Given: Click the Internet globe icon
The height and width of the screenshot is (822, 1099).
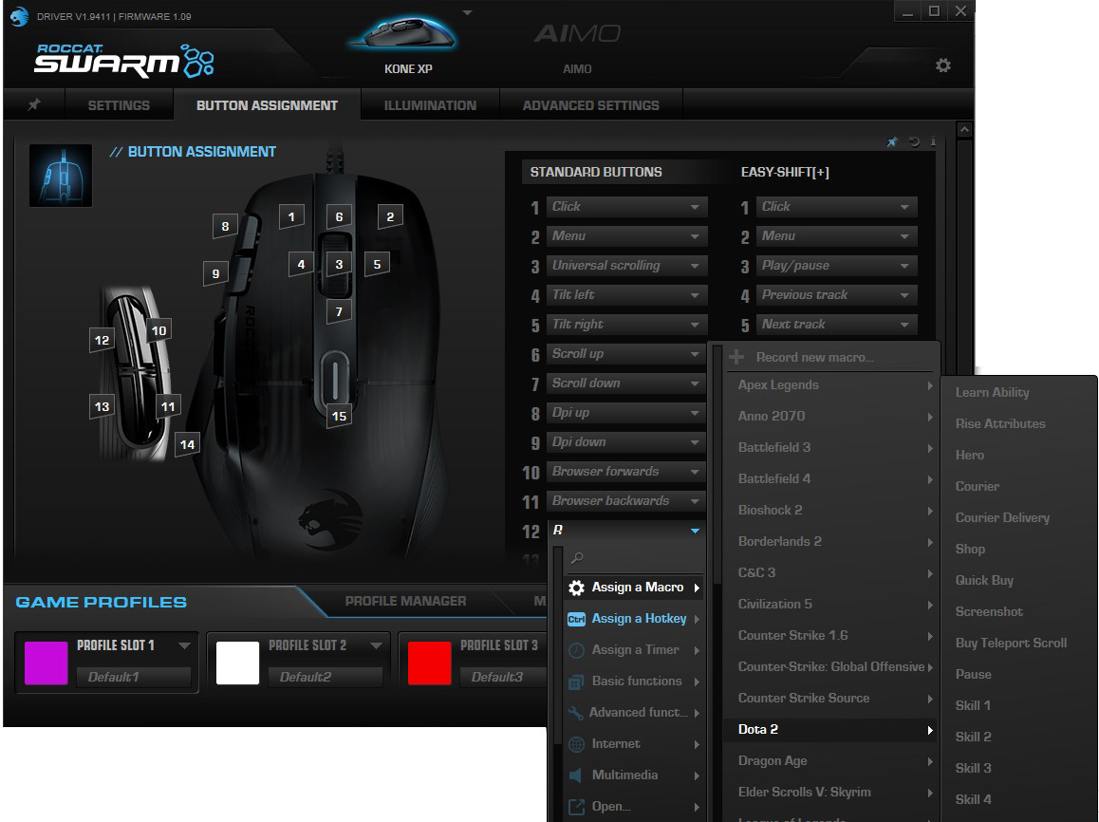Looking at the screenshot, I should click(576, 744).
